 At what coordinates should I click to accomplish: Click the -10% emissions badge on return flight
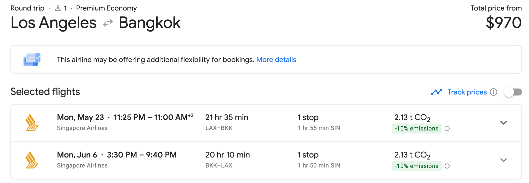(417, 166)
